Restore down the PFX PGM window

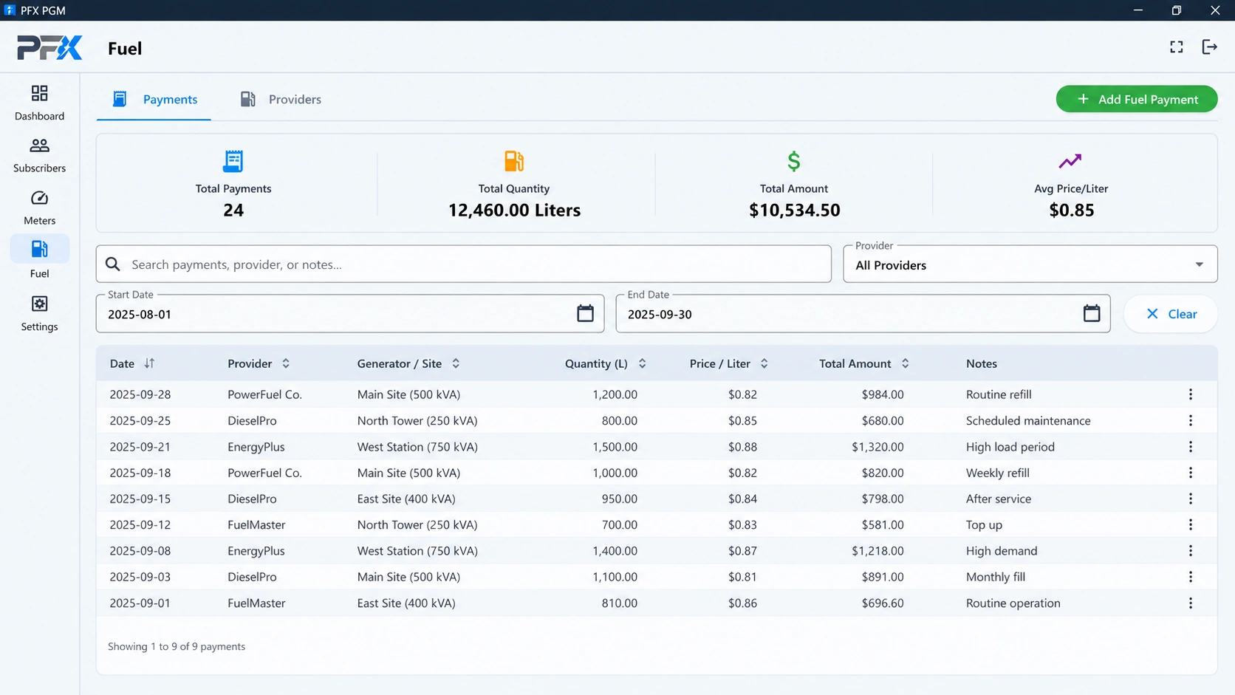[x=1177, y=10]
